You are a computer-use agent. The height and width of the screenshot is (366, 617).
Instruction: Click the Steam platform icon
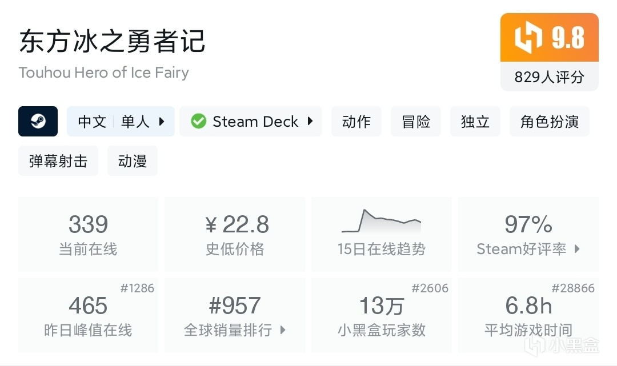(38, 121)
